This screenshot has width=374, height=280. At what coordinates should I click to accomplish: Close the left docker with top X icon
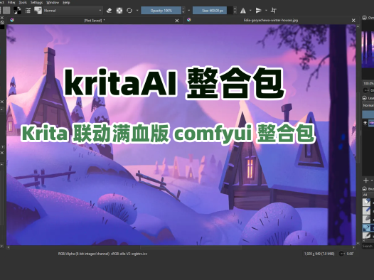click(x=2, y=18)
